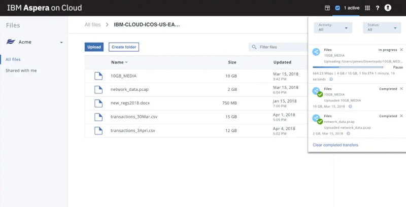Viewport: 406px width, 207px height.
Task: Click the Create folder button
Action: [124, 47]
